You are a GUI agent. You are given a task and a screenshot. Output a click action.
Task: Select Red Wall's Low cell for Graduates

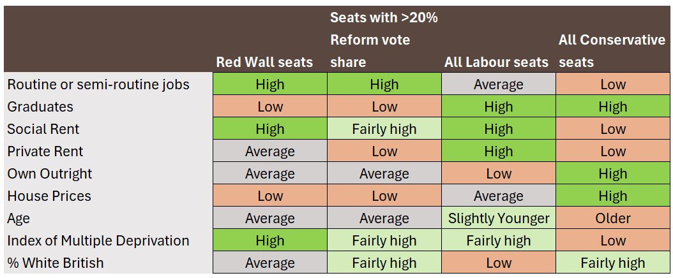pos(270,106)
